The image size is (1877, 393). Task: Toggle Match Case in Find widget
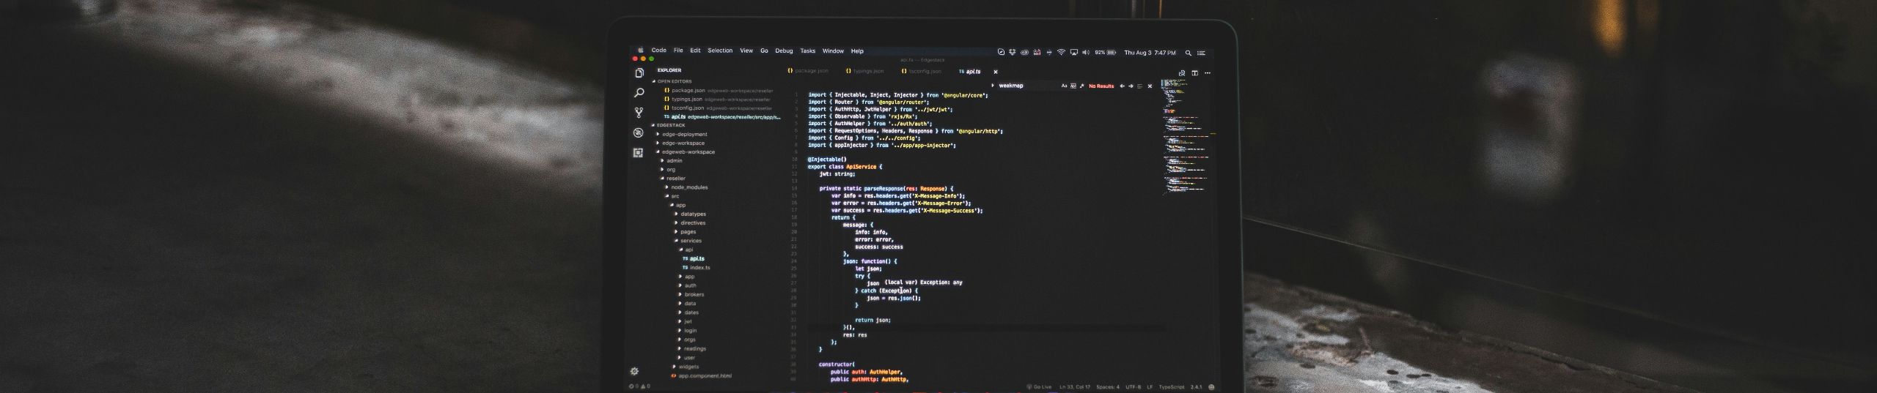click(x=1064, y=86)
